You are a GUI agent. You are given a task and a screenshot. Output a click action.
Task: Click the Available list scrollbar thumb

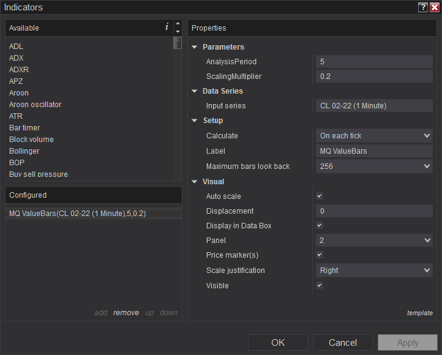click(x=178, y=43)
